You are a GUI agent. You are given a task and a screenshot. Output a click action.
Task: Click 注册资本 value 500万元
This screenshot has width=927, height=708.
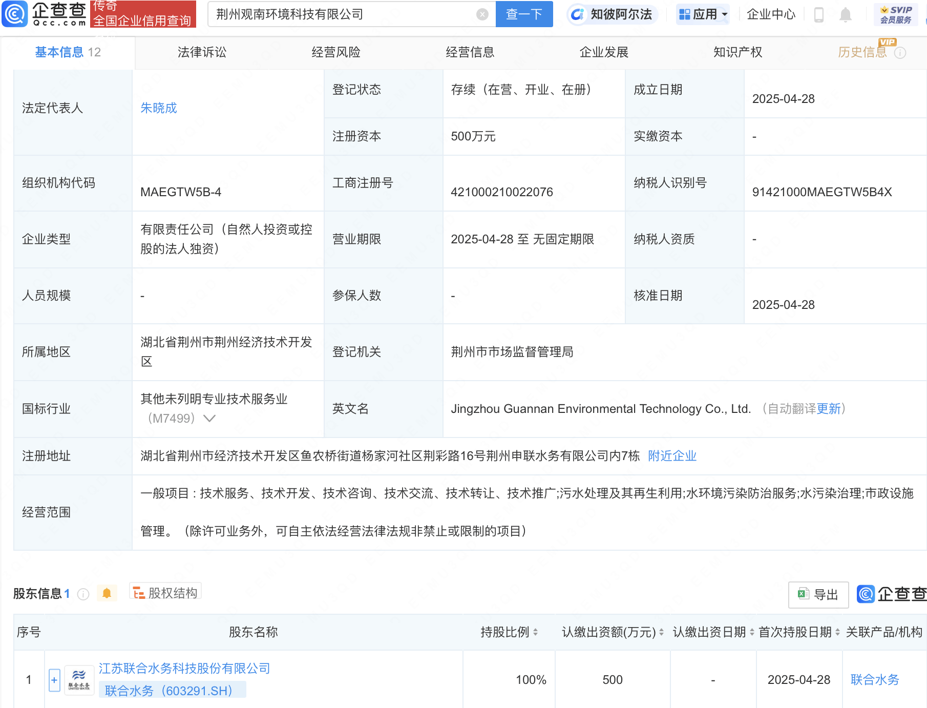click(x=473, y=136)
